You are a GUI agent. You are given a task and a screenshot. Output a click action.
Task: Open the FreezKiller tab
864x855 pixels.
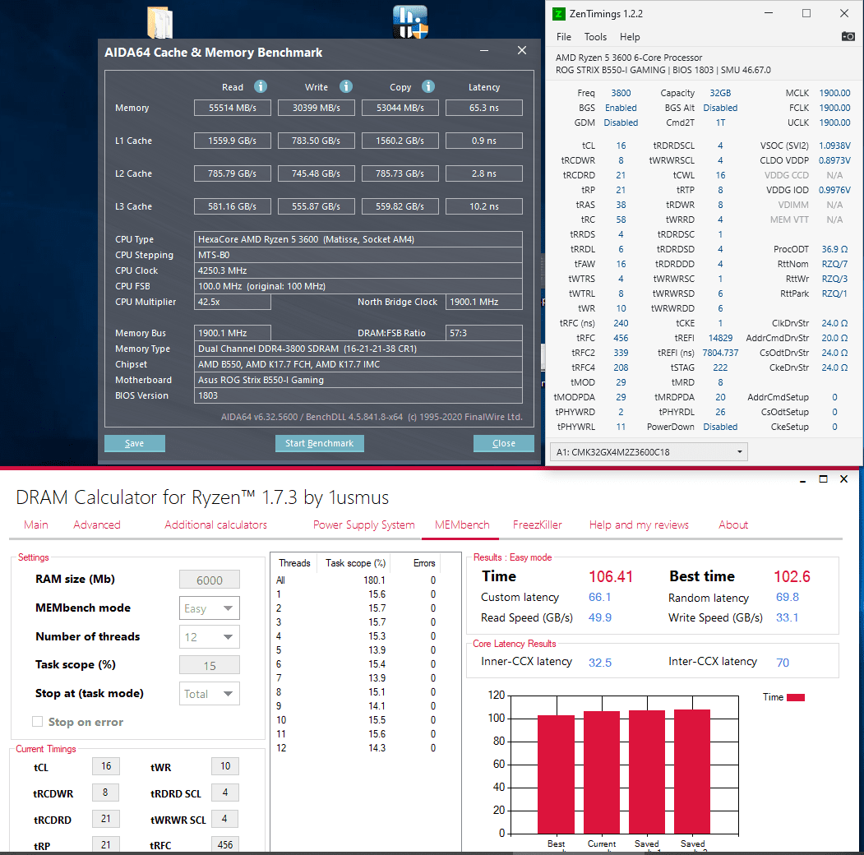[538, 525]
